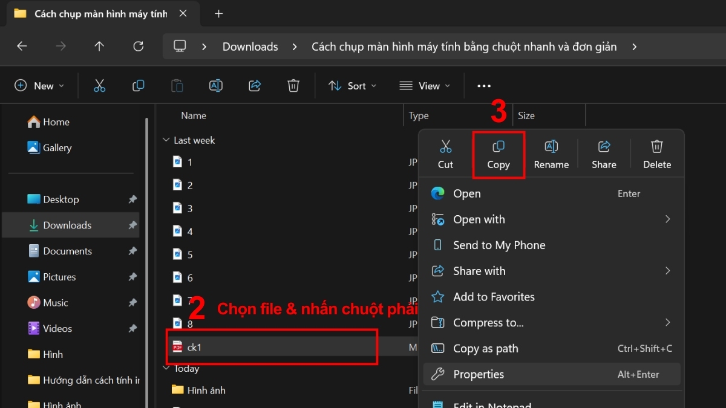726x408 pixels.
Task: Go back with the left arrow
Action: point(22,47)
